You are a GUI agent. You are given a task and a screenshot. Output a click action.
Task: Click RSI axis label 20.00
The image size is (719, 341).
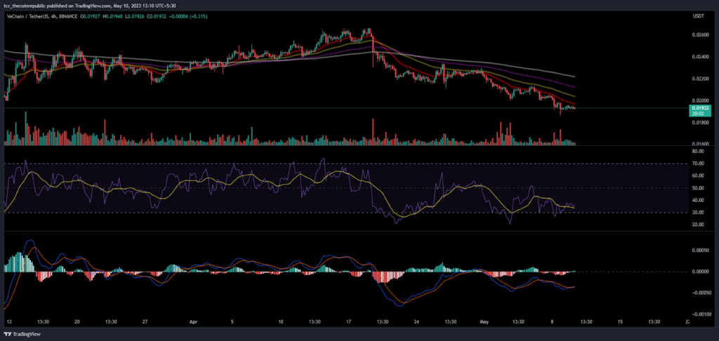coord(697,225)
